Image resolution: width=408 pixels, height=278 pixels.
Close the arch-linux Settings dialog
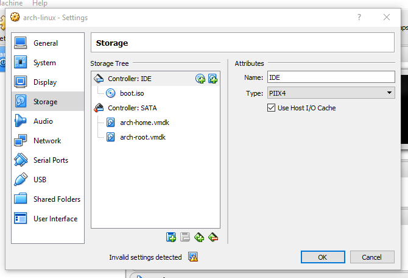(387, 17)
